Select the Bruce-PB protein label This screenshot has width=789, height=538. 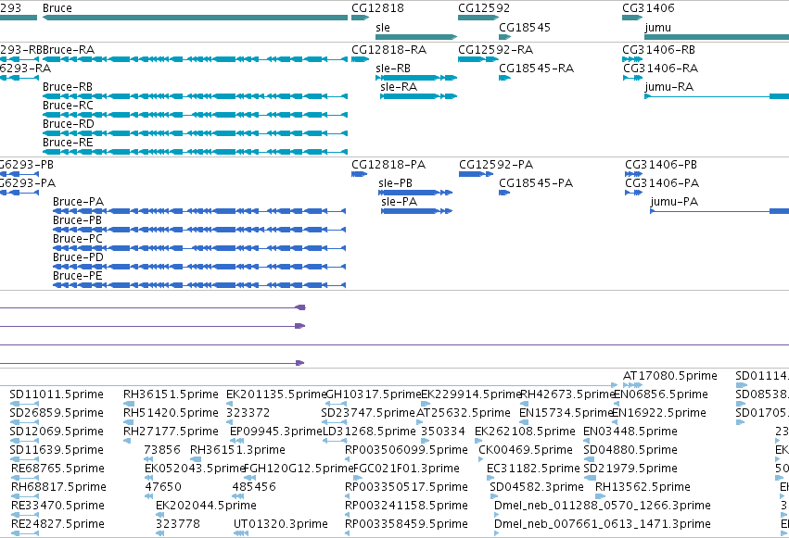click(x=77, y=220)
